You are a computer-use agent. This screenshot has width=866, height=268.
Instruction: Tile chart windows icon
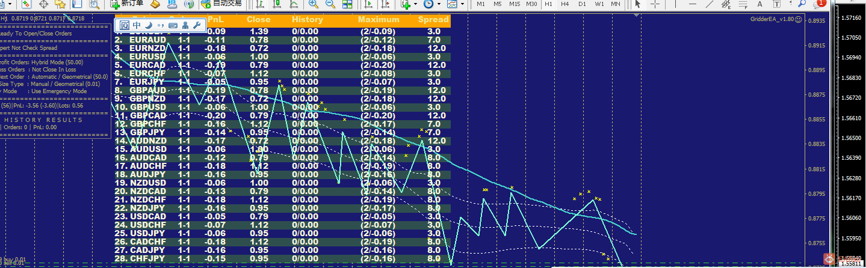pos(347,4)
